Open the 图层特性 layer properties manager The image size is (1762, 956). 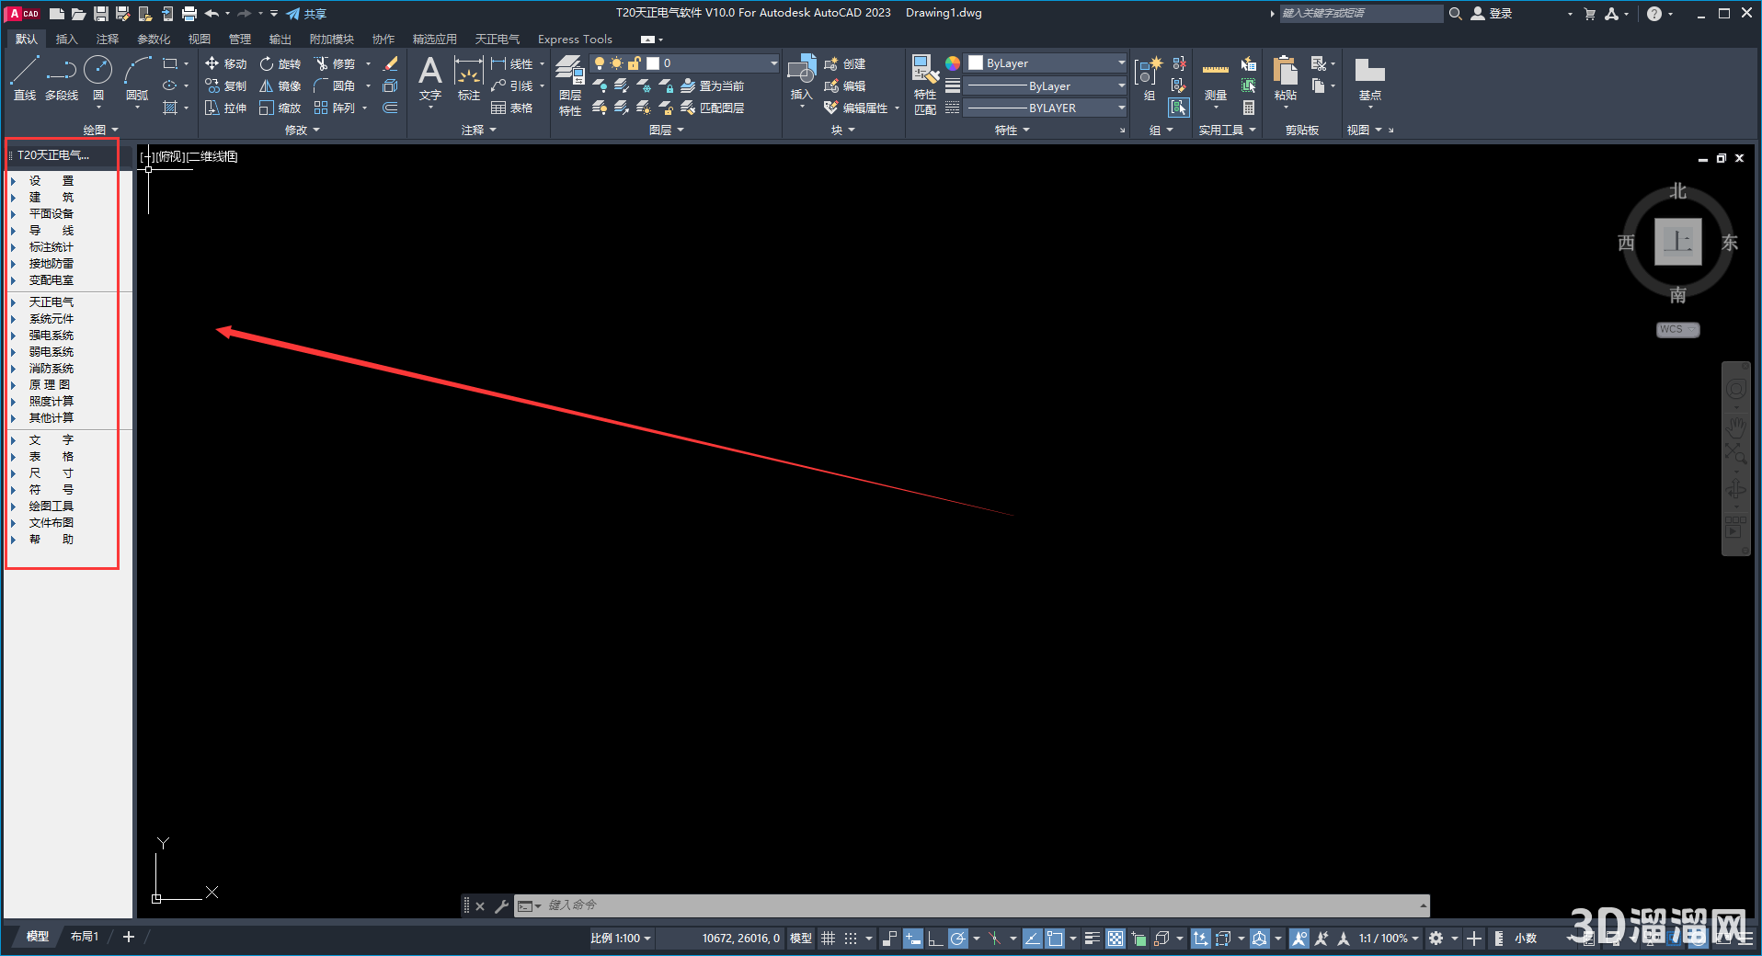point(569,83)
